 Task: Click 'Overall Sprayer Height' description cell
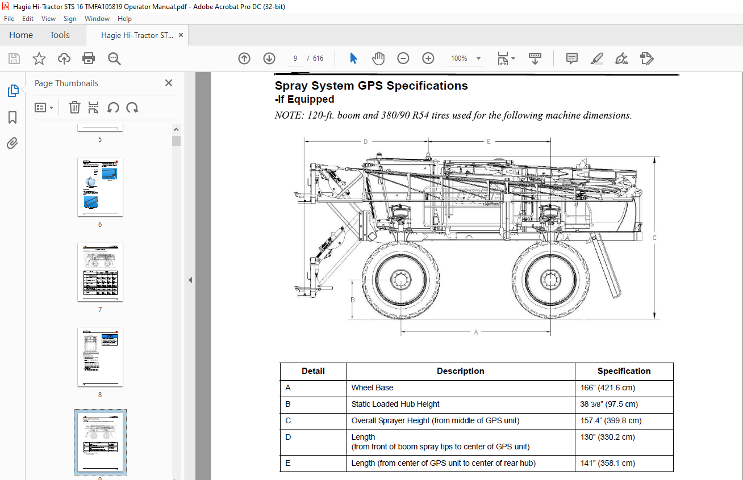(460, 421)
